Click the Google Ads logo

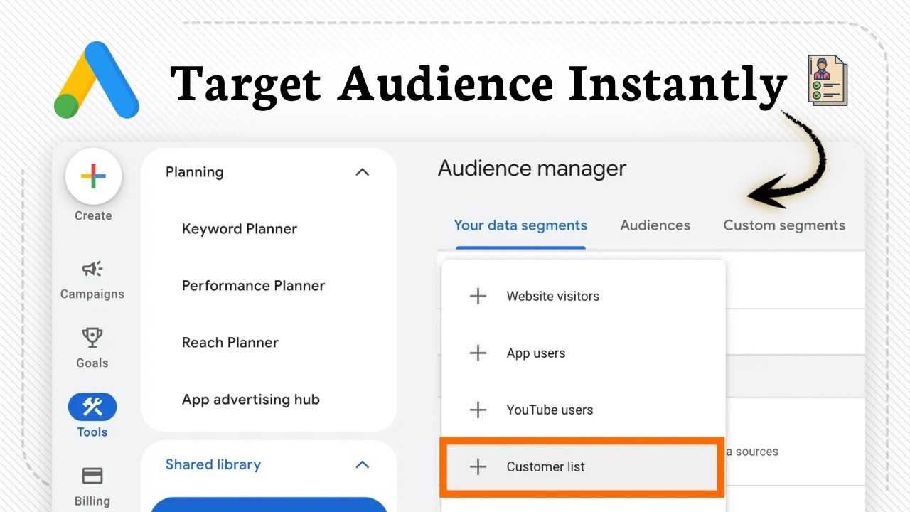pos(97,80)
